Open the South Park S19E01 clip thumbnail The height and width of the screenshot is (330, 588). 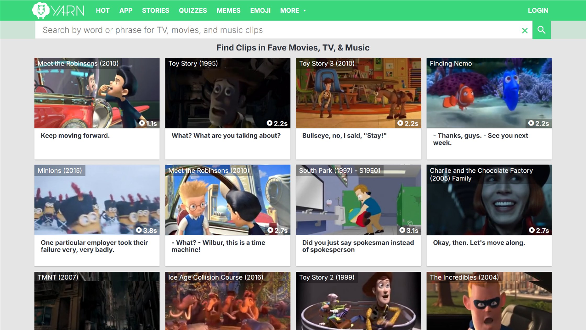click(x=358, y=200)
